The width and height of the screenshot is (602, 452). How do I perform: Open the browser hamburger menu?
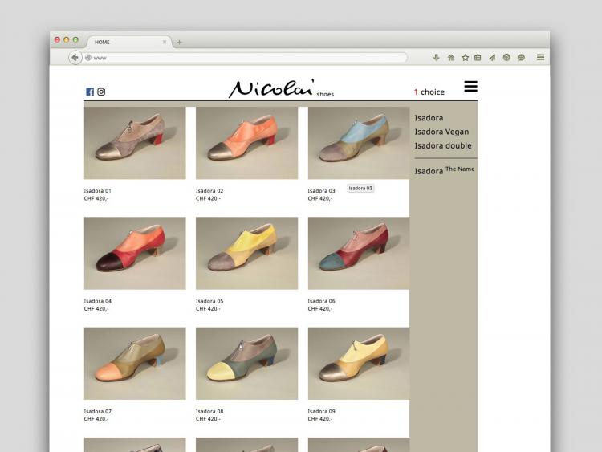[x=540, y=57]
